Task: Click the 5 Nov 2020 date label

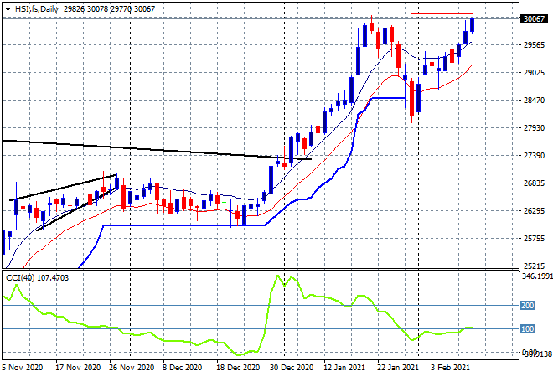Action: 23,368
